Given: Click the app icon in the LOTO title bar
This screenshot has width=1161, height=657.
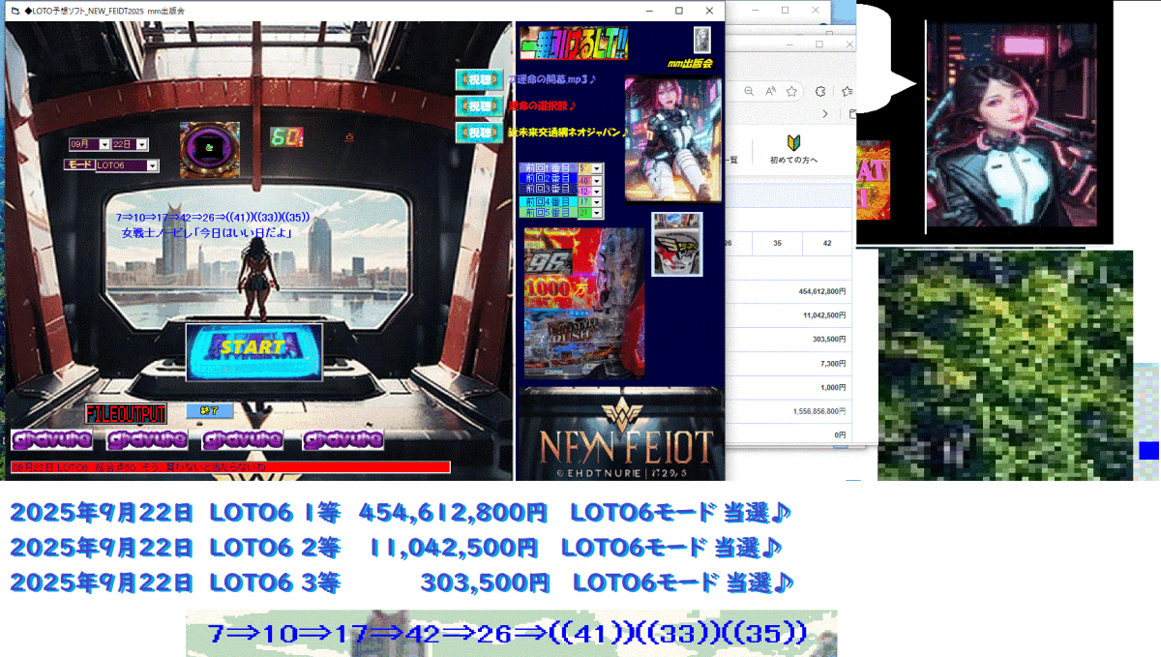Looking at the screenshot, I should pyautogui.click(x=15, y=11).
